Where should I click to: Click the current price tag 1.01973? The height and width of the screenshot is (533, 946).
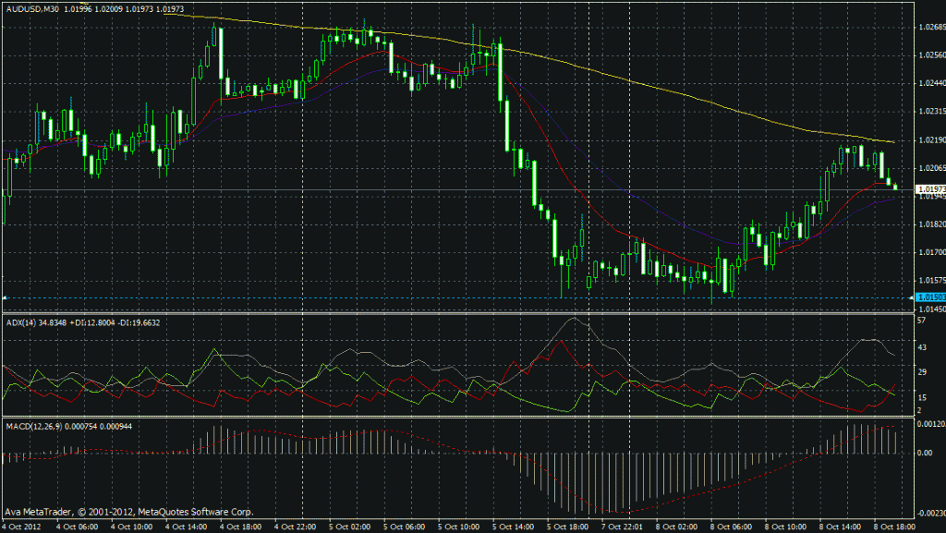928,189
